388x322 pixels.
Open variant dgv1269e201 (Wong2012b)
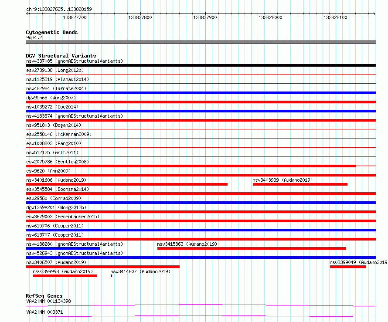pos(56,207)
